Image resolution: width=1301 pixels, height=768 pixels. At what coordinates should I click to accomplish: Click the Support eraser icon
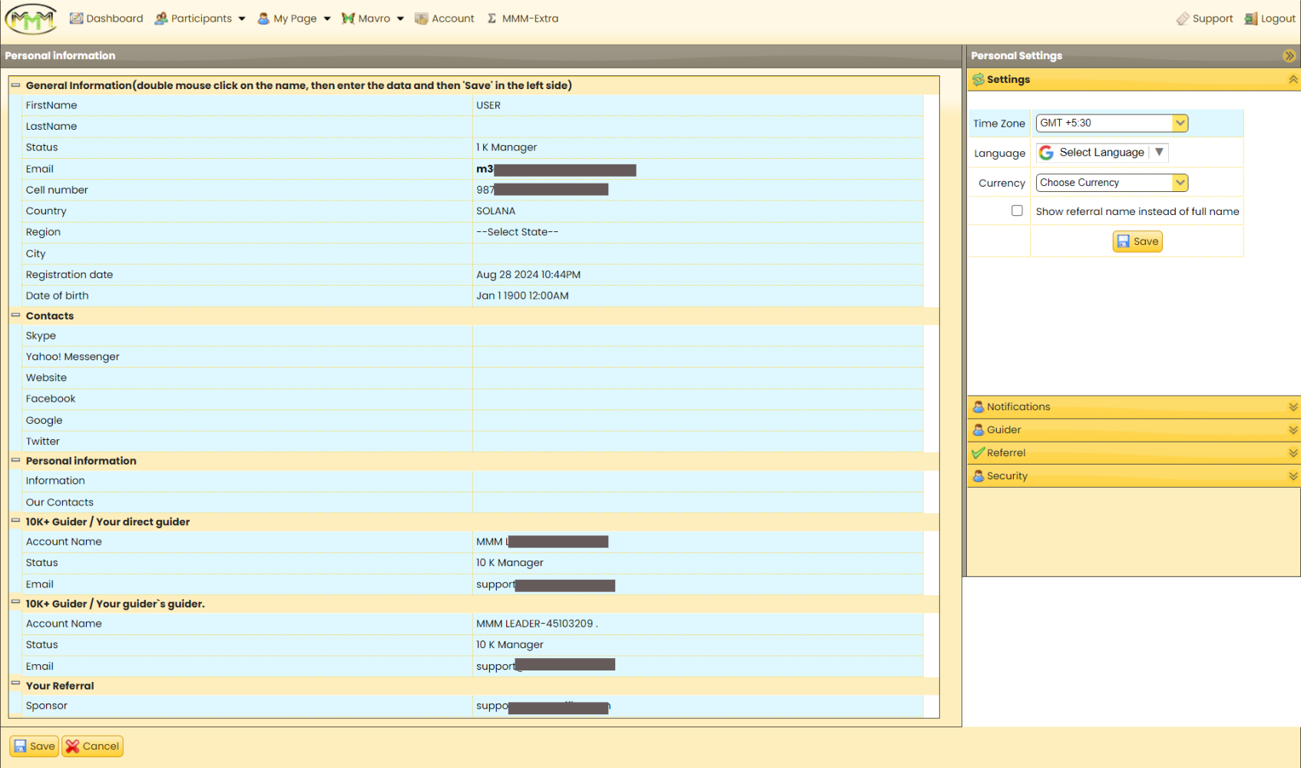(1183, 18)
